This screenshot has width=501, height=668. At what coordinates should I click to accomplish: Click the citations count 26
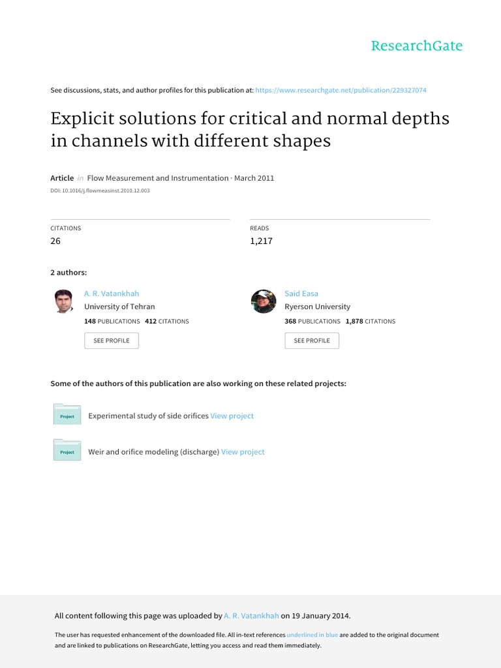55,241
